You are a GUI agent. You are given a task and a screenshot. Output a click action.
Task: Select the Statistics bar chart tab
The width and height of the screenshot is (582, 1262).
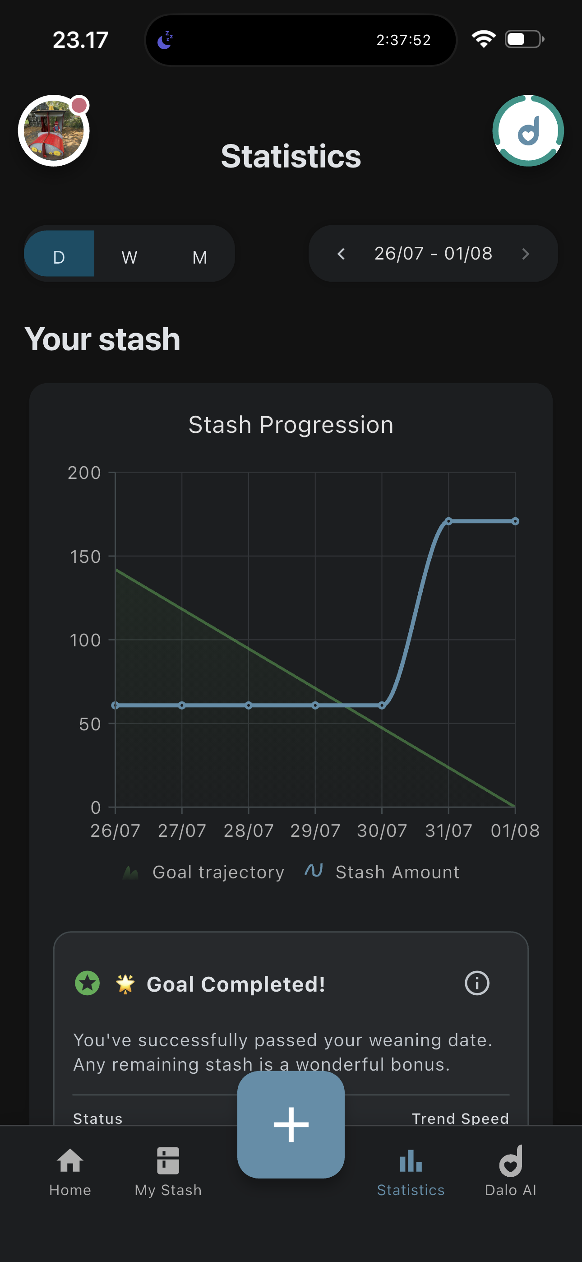click(411, 1172)
